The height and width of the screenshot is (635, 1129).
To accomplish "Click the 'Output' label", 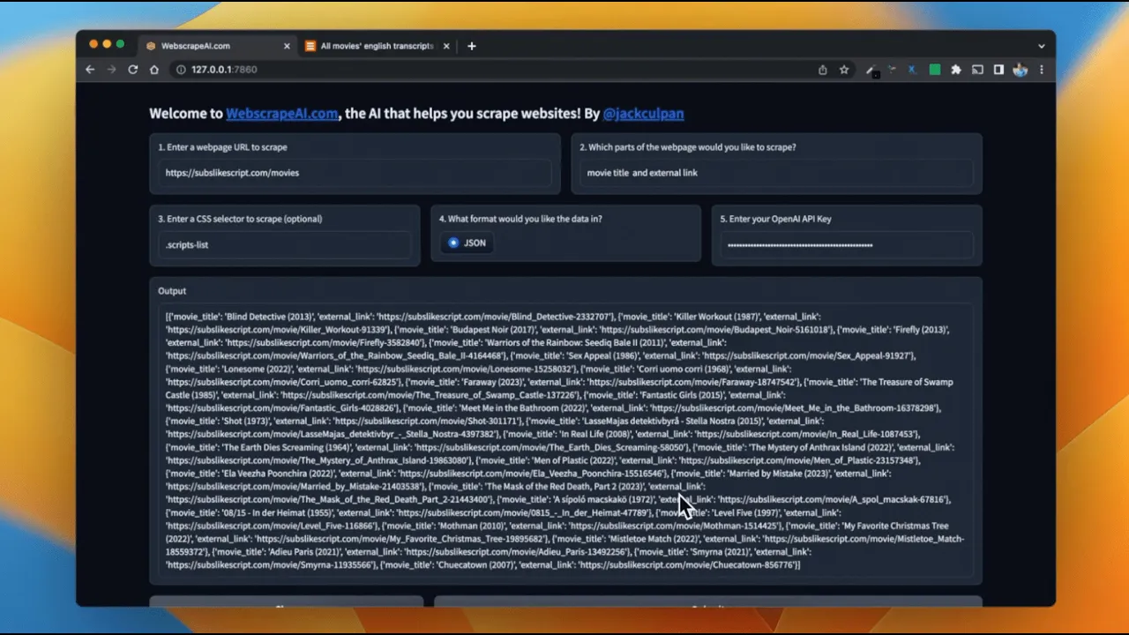I will point(172,291).
